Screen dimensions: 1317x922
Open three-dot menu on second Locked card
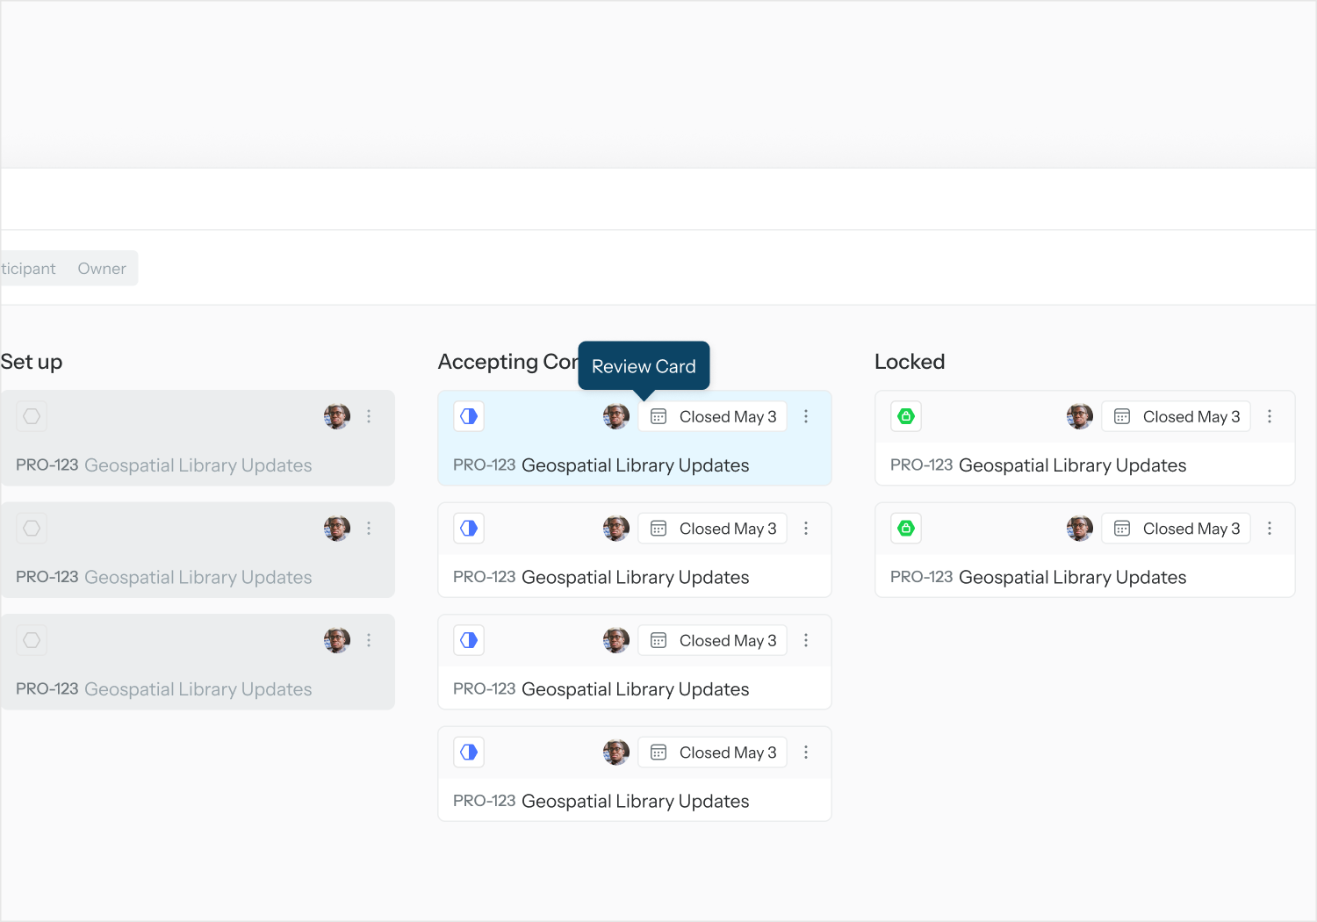coord(1270,529)
